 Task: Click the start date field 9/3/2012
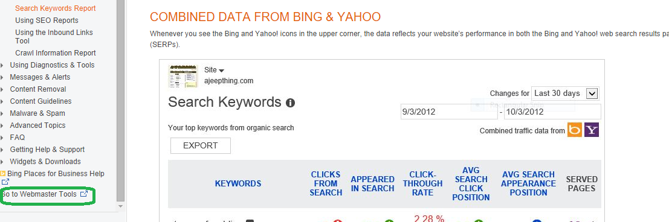pos(449,112)
